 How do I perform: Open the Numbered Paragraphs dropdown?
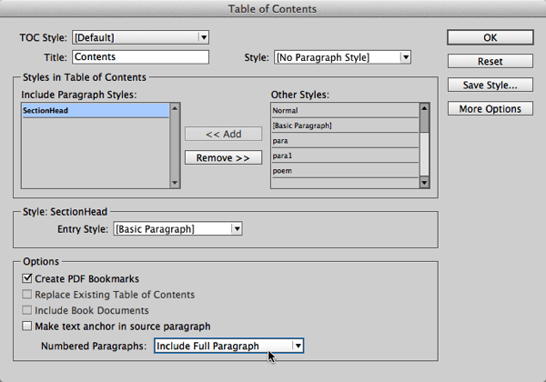coord(227,346)
